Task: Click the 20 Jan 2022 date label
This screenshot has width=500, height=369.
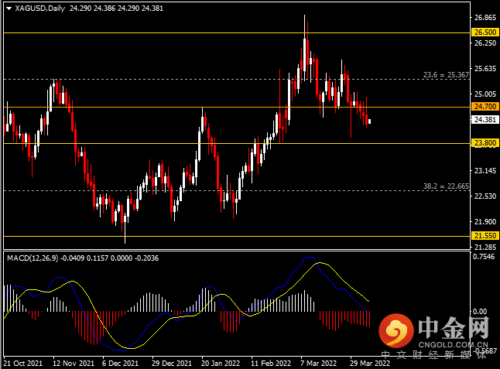Action: [x=221, y=364]
